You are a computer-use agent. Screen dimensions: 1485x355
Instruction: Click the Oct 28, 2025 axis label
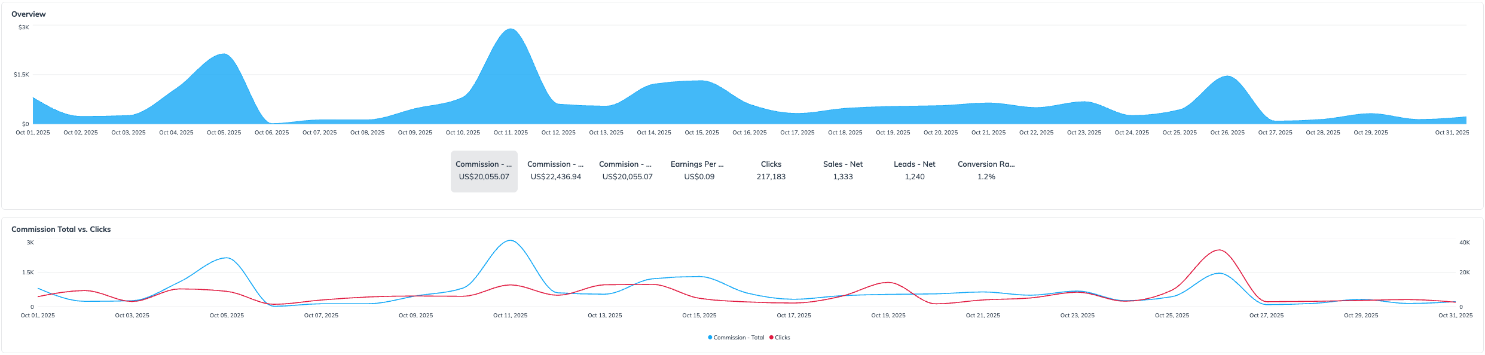1323,133
